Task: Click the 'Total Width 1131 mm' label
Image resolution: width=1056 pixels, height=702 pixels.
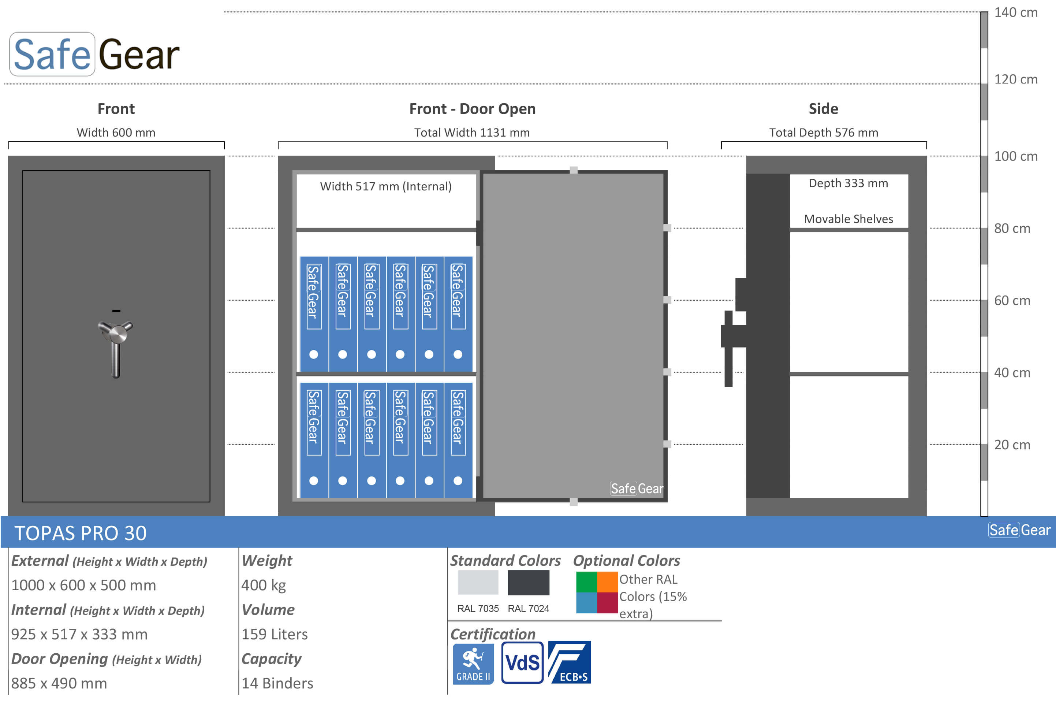Action: 472,133
